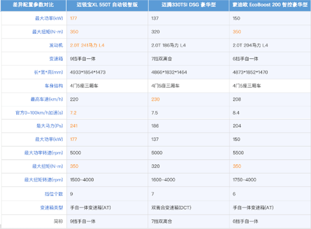Select 7挡双离合 in the 变速箱 row
This screenshot has width=311, height=229.
(x=162, y=59)
